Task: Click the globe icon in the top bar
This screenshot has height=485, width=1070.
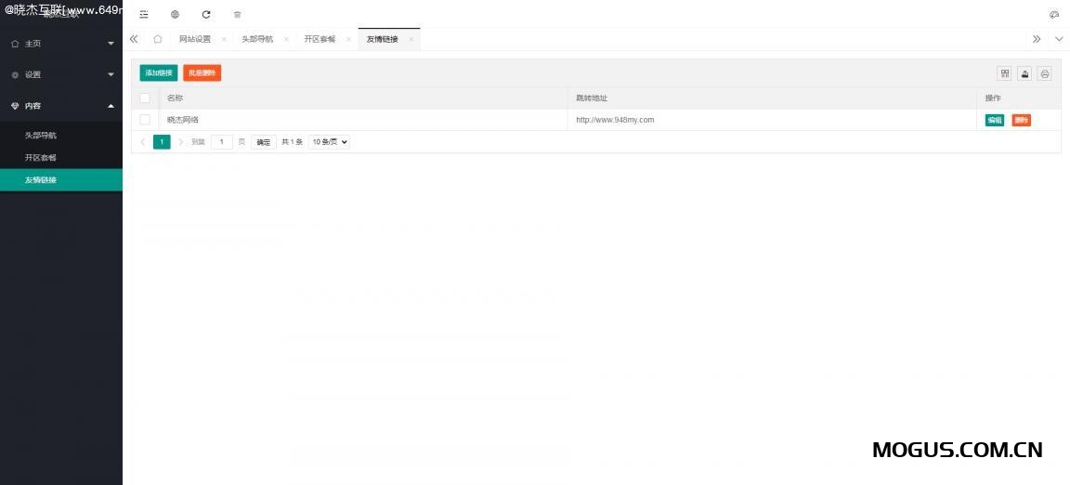Action: click(x=175, y=15)
